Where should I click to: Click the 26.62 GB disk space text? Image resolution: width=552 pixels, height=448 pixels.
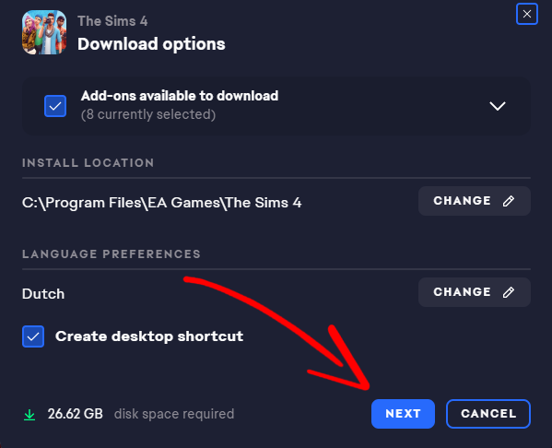click(76, 414)
